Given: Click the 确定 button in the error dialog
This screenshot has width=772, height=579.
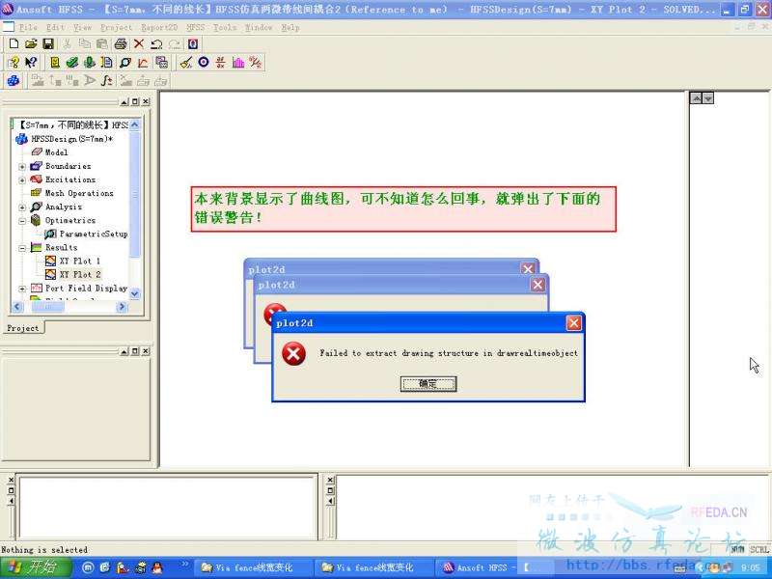Looking at the screenshot, I should click(428, 384).
